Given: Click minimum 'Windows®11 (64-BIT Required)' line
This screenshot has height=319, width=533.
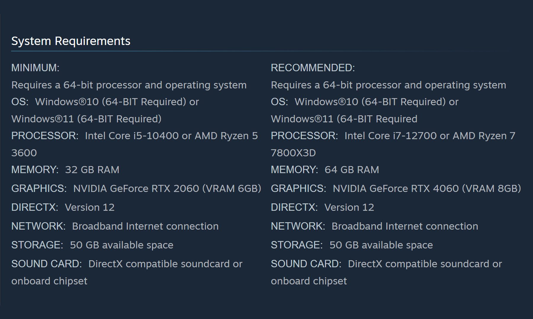Looking at the screenshot, I should tap(86, 119).
